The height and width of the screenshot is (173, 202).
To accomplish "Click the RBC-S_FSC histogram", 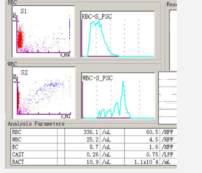I will tap(117, 34).
